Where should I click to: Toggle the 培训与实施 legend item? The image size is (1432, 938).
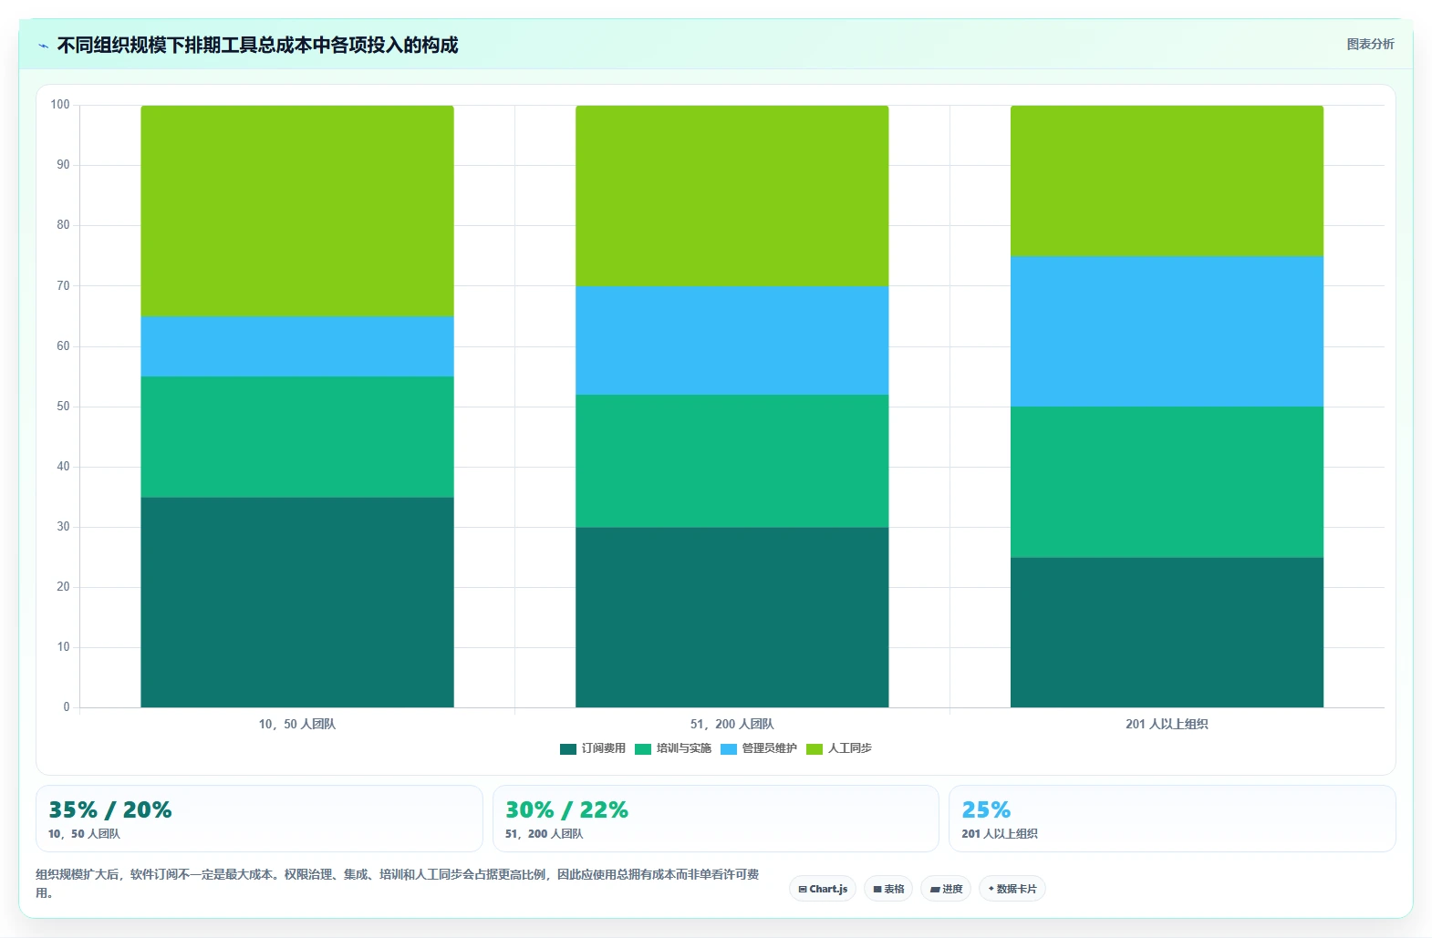[x=673, y=748]
